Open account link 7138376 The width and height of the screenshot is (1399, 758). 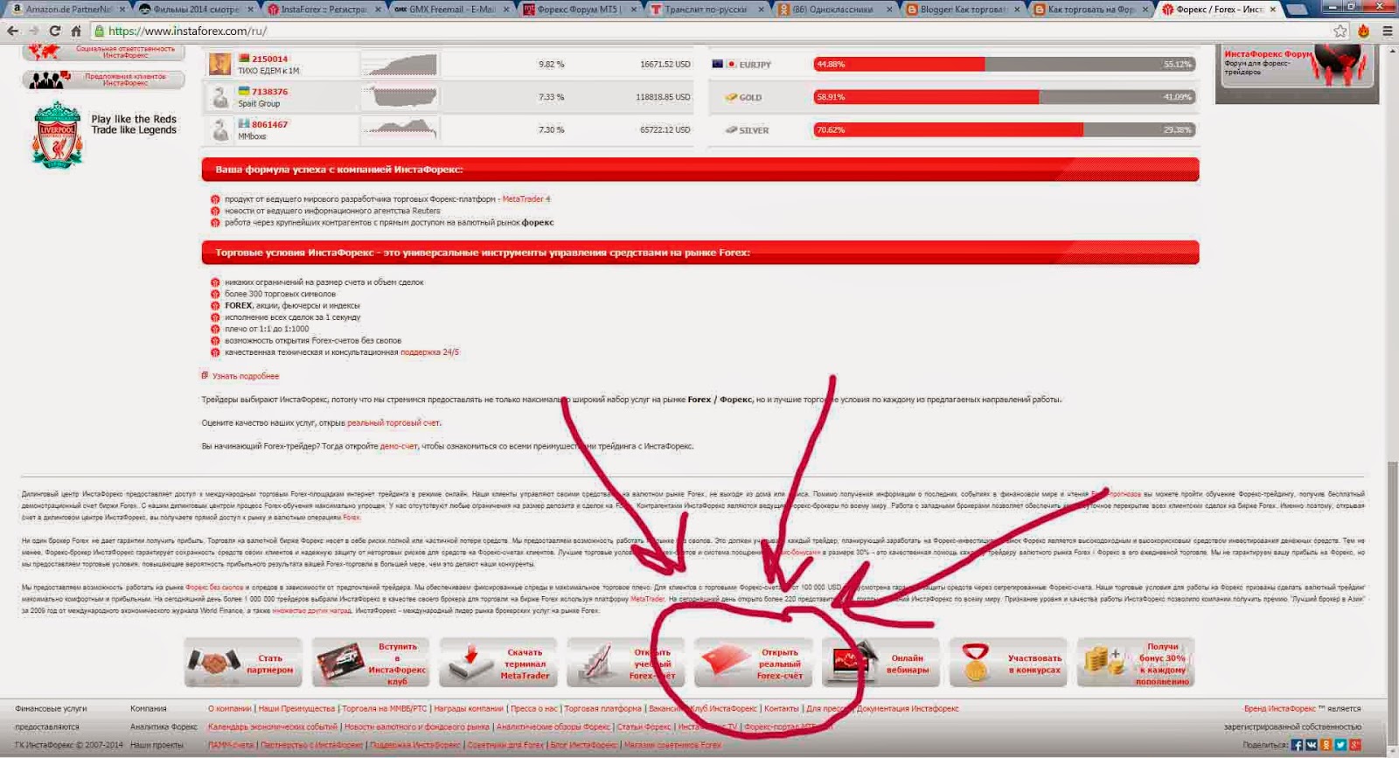click(269, 91)
